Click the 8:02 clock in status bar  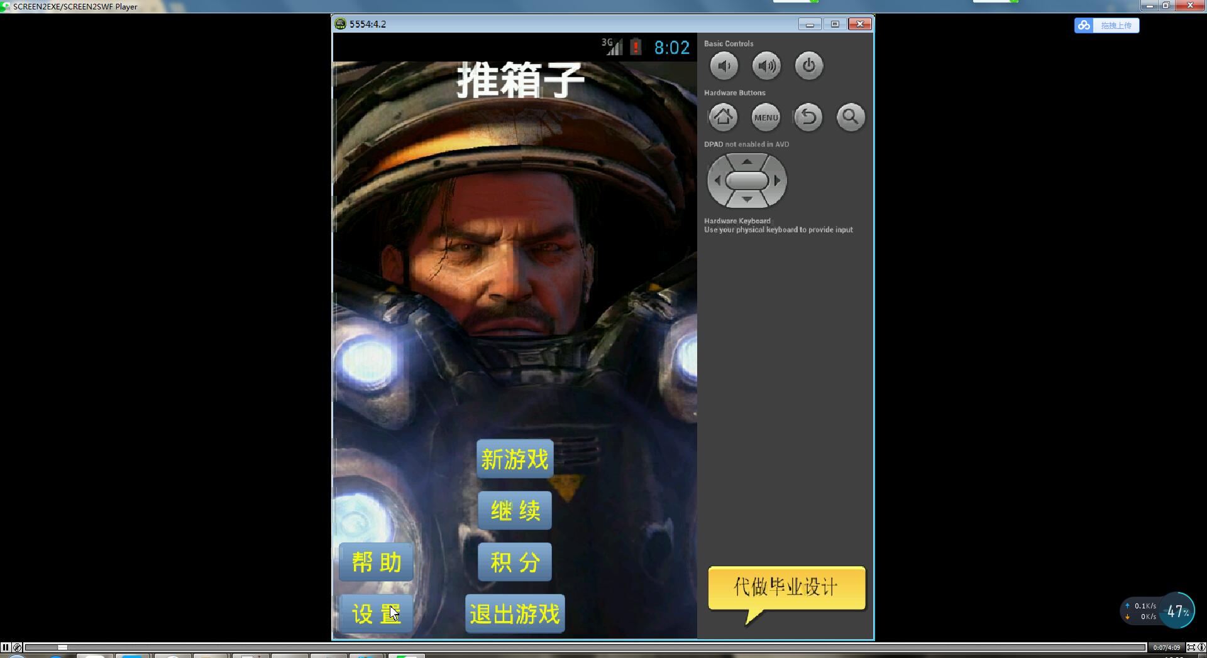pyautogui.click(x=672, y=48)
